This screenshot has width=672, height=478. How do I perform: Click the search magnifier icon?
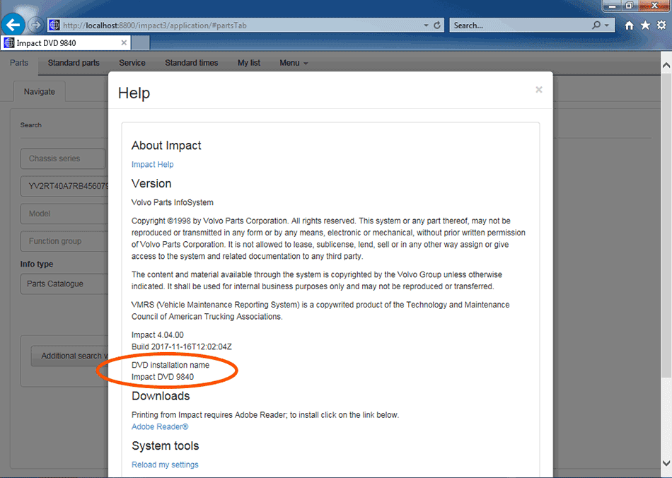pos(597,25)
